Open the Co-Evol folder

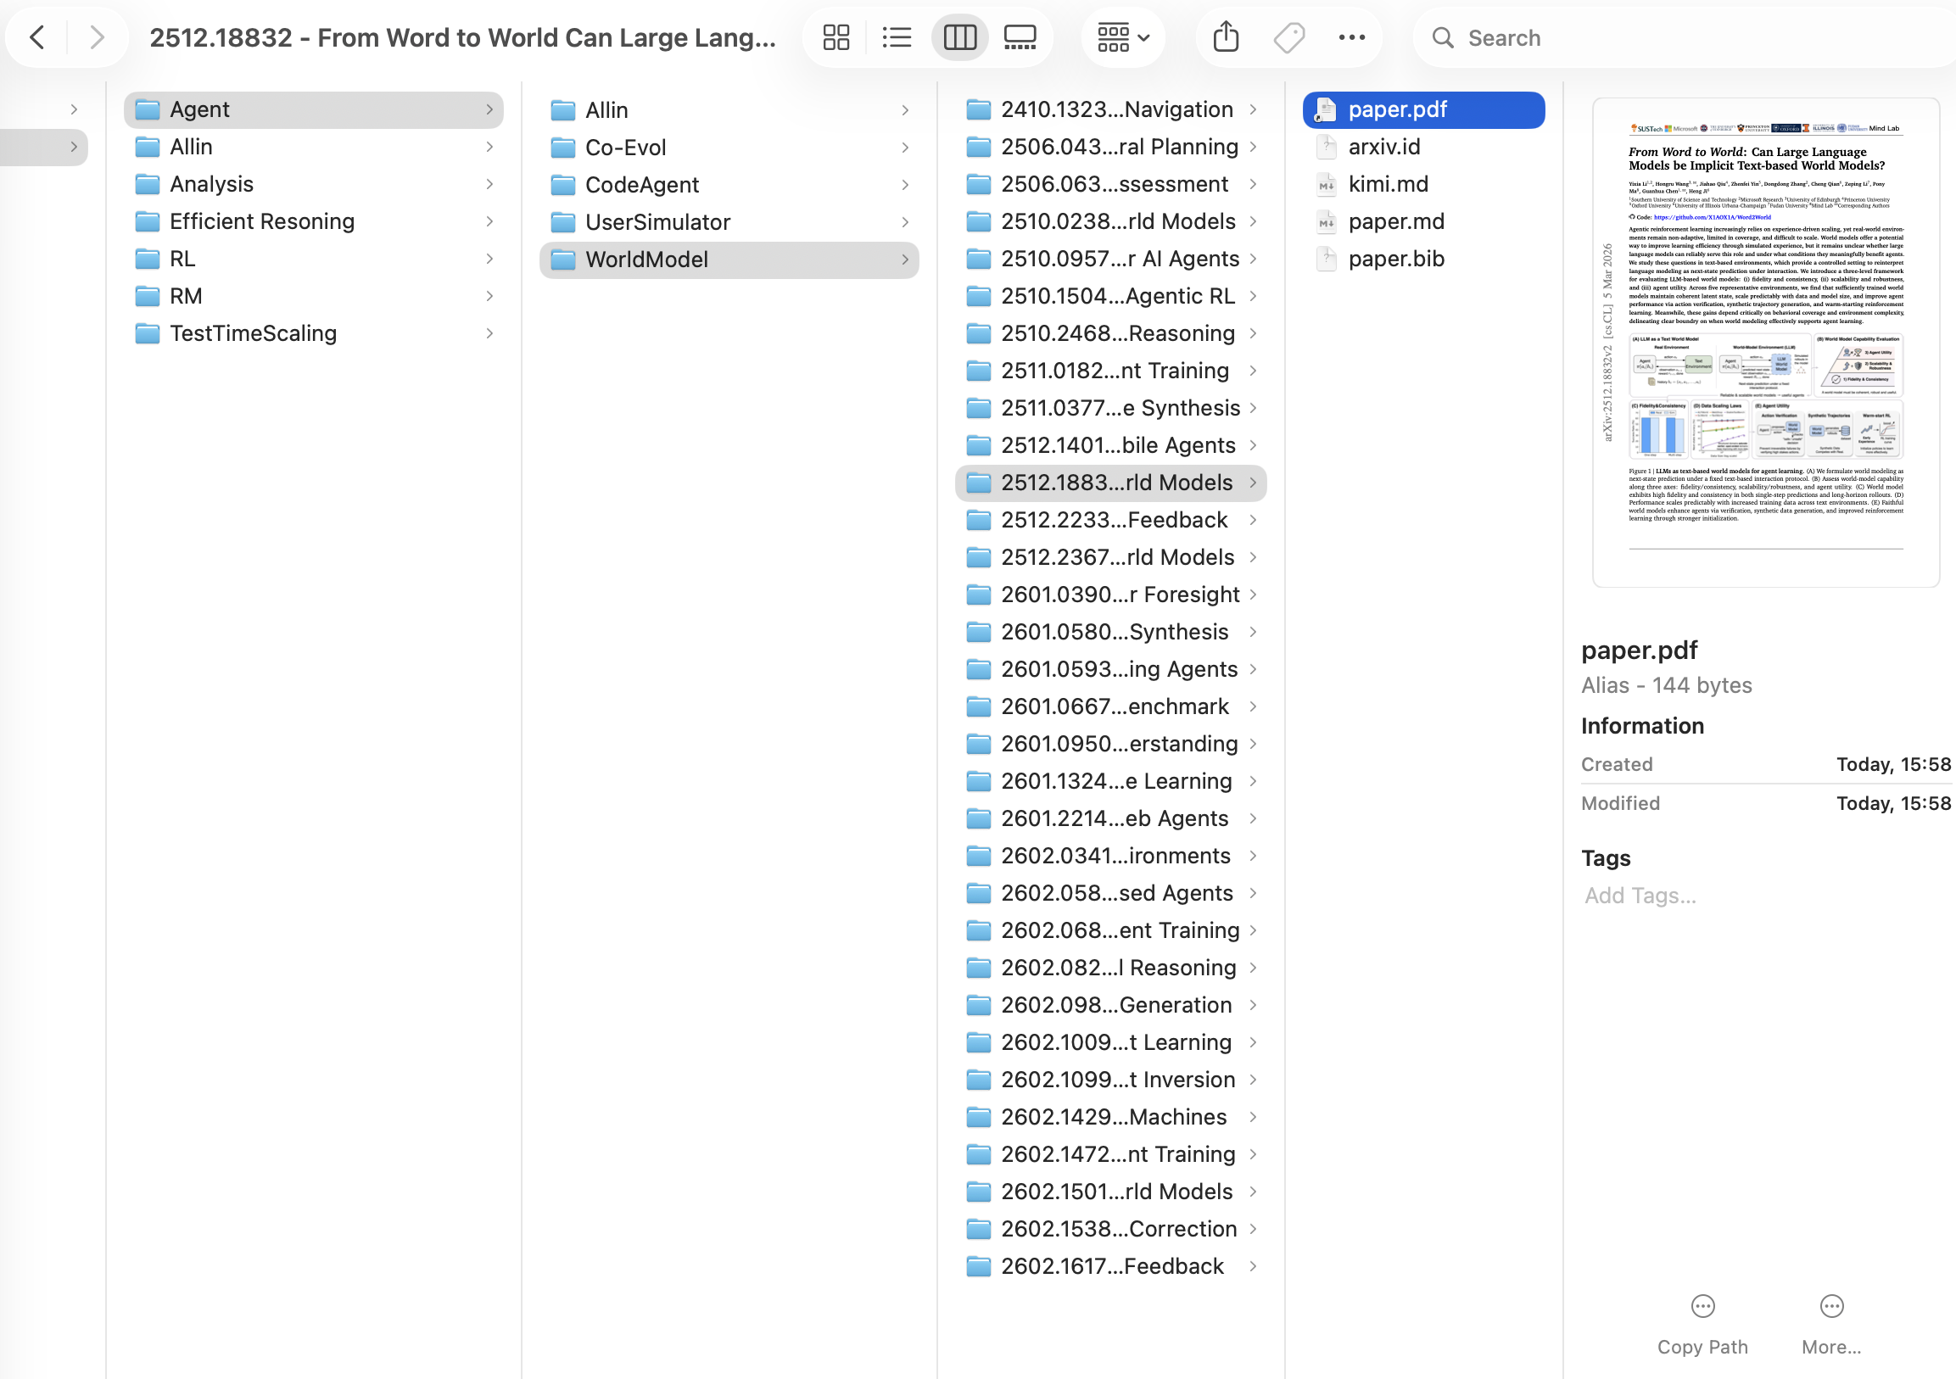point(729,148)
